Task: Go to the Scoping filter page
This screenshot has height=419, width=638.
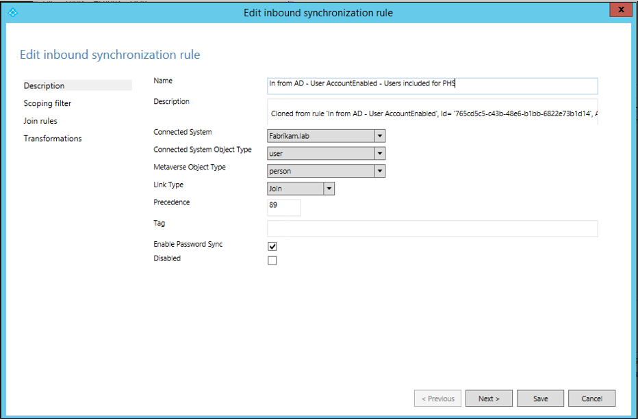Action: (x=48, y=103)
